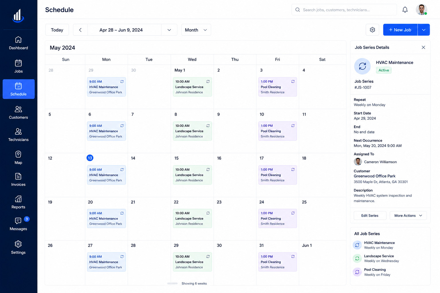Click the Active status badge
This screenshot has height=293, width=440.
pos(384,70)
